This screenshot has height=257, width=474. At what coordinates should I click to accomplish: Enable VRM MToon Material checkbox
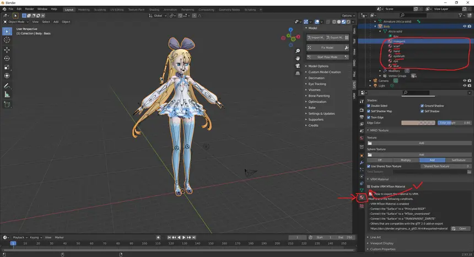click(x=369, y=186)
